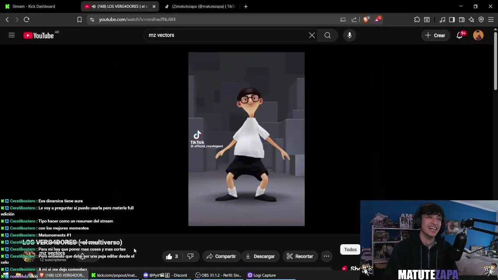The image size is (498, 280).
Task: Open the YouTube account avatar menu
Action: (478, 35)
